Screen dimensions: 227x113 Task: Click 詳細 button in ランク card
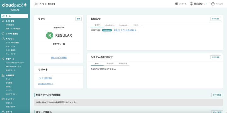pyautogui.click(x=79, y=19)
